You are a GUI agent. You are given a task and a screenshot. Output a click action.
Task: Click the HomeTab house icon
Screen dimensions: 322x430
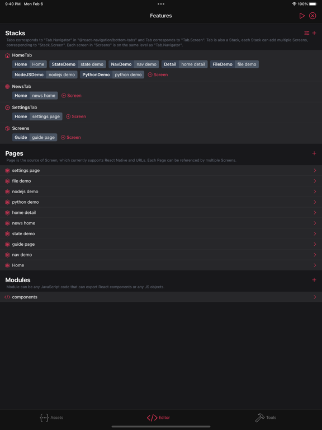[7, 55]
